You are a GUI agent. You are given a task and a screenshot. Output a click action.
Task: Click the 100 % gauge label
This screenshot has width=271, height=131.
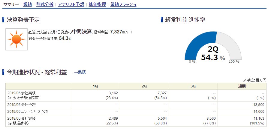pyautogui.click(x=234, y=61)
